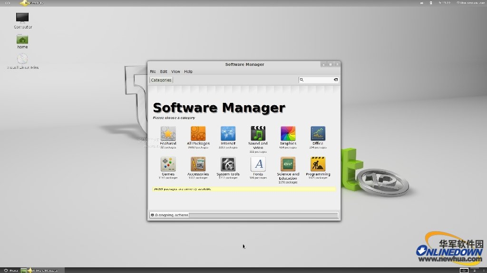Click the Categories breadcrumb button
Viewport: 487px width, 273px height.
click(161, 80)
